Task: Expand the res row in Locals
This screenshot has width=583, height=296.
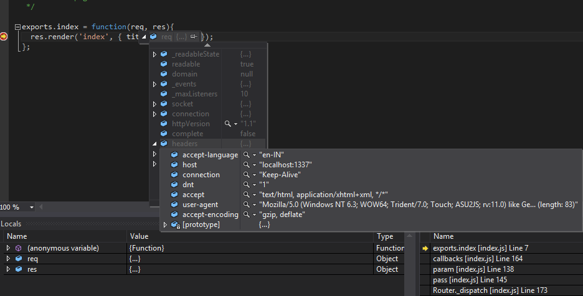Action: pos(8,269)
